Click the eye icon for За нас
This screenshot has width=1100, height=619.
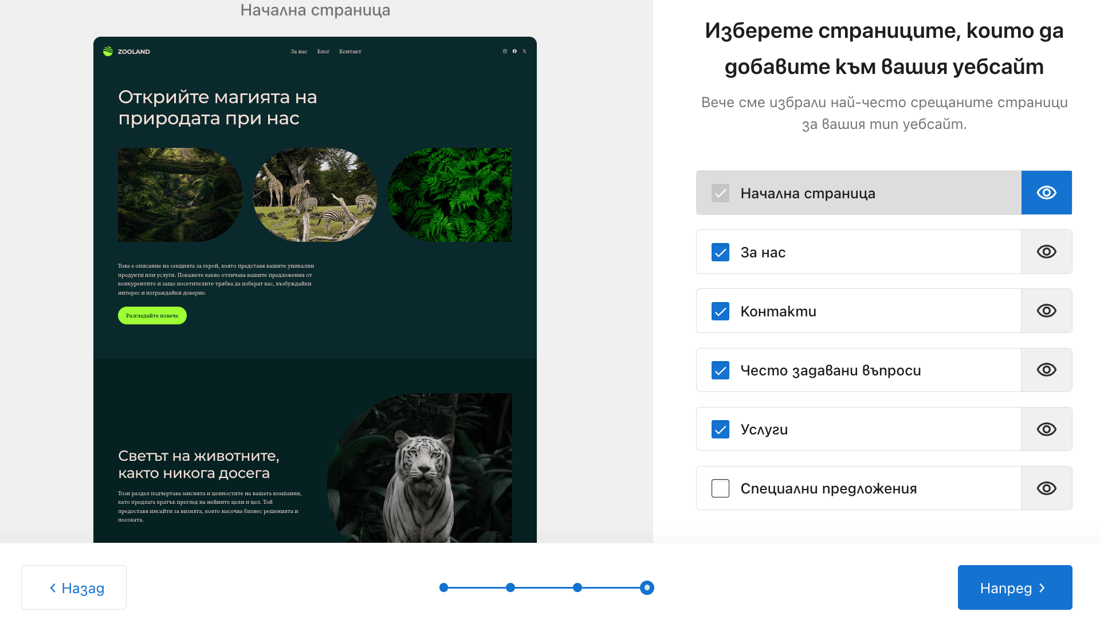[1046, 252]
